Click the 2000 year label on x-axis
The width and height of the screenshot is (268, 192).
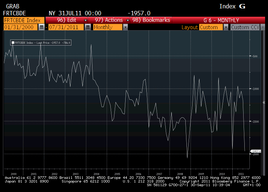click(14, 174)
